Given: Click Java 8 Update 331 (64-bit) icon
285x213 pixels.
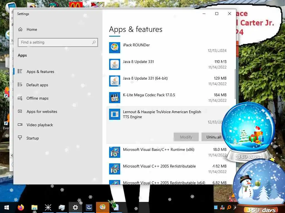Looking at the screenshot, I should (x=114, y=81).
